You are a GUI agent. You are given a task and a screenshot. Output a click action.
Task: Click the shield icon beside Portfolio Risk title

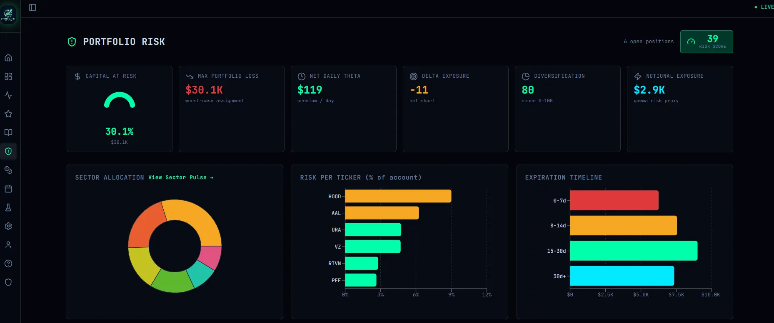[x=72, y=42]
